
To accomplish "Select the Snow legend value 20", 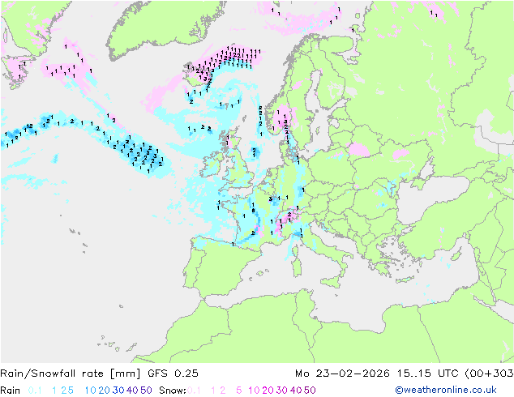I will point(268,391).
